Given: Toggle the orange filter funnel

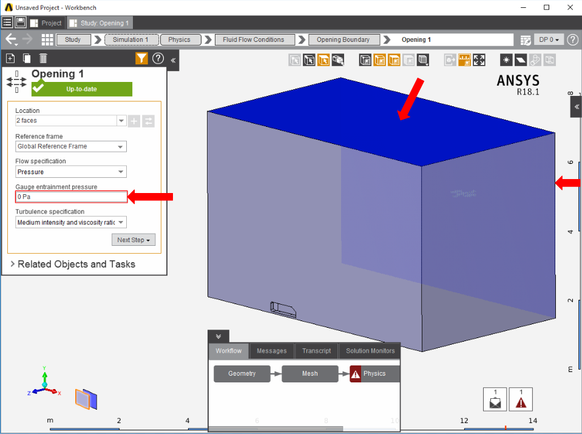Looking at the screenshot, I should click(141, 58).
